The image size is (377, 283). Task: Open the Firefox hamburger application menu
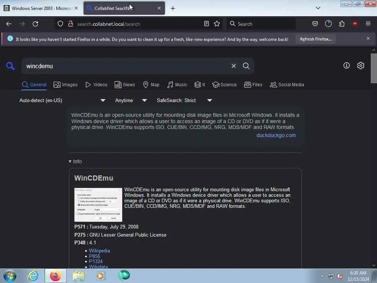pos(368,24)
